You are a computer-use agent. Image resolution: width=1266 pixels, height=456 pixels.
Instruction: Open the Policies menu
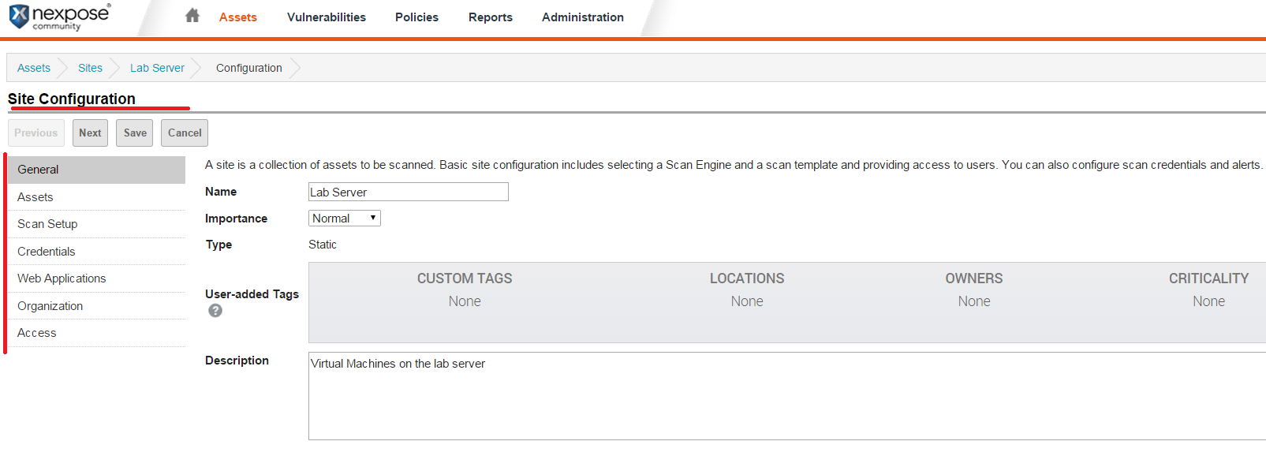[416, 17]
